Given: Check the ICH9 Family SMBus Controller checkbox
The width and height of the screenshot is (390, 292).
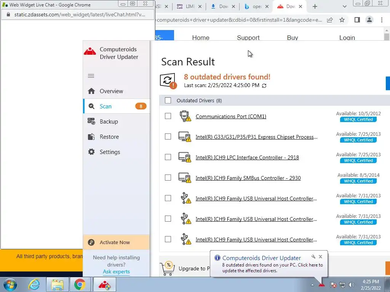Looking at the screenshot, I should pos(168,178).
